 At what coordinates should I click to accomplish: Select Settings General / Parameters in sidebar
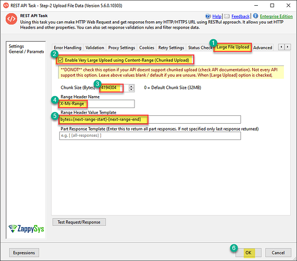pos(26,49)
